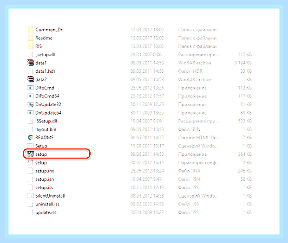
Task: Click the type "Chrome HTML Do..."
Action: tap(199, 138)
